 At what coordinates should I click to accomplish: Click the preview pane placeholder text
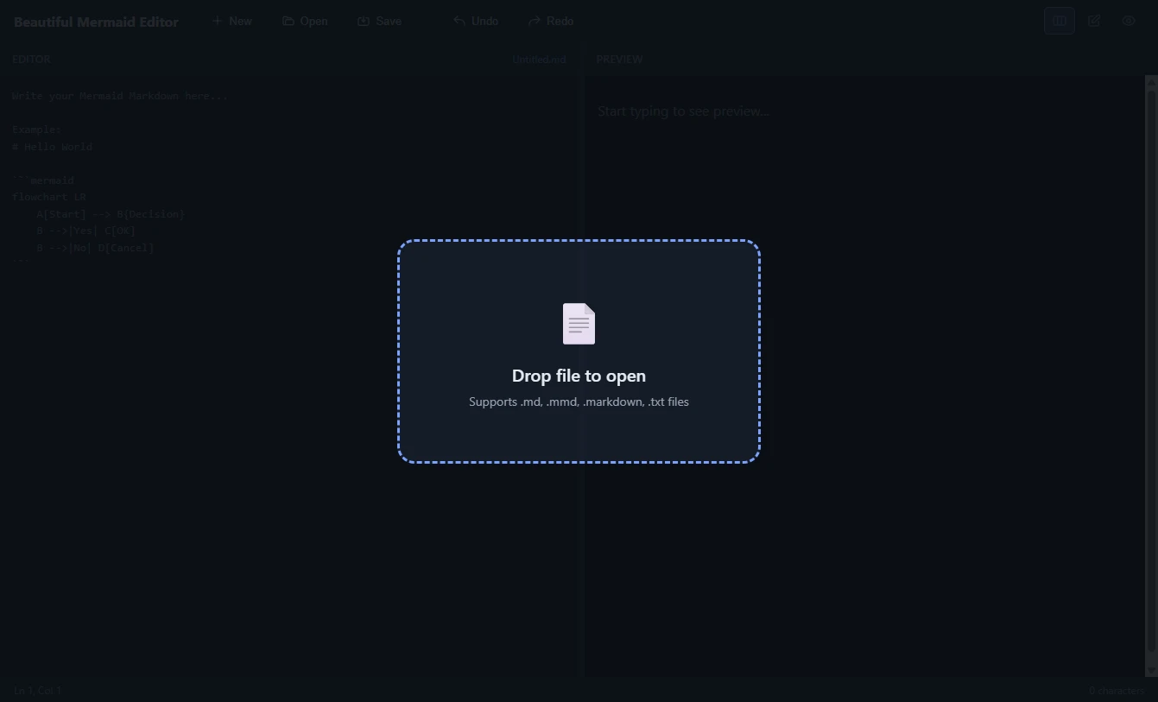[x=683, y=111]
